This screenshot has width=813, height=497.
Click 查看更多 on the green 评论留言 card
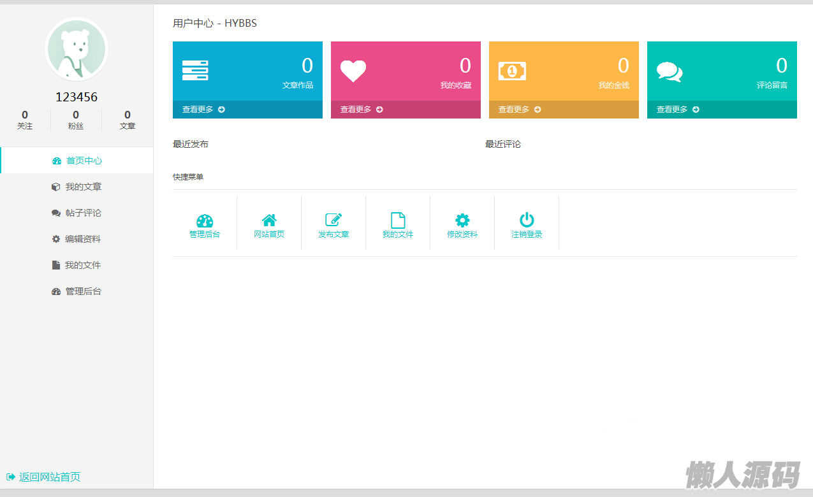click(x=678, y=110)
